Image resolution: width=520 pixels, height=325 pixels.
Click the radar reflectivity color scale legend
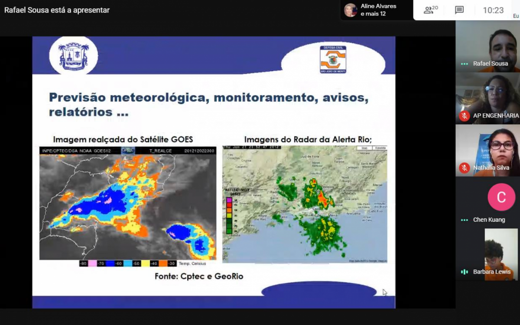[229, 214]
